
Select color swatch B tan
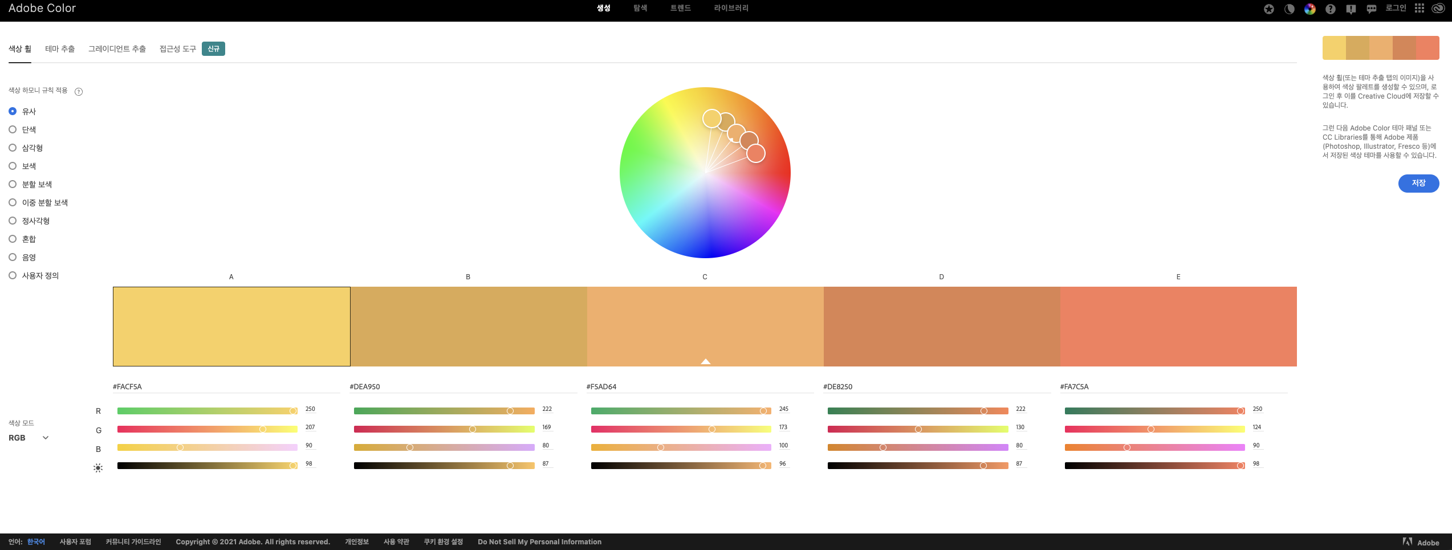[x=469, y=327]
